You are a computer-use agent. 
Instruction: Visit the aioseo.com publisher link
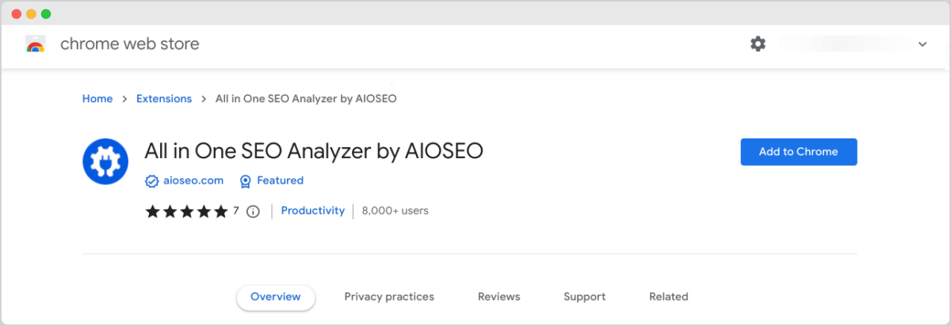tap(194, 180)
